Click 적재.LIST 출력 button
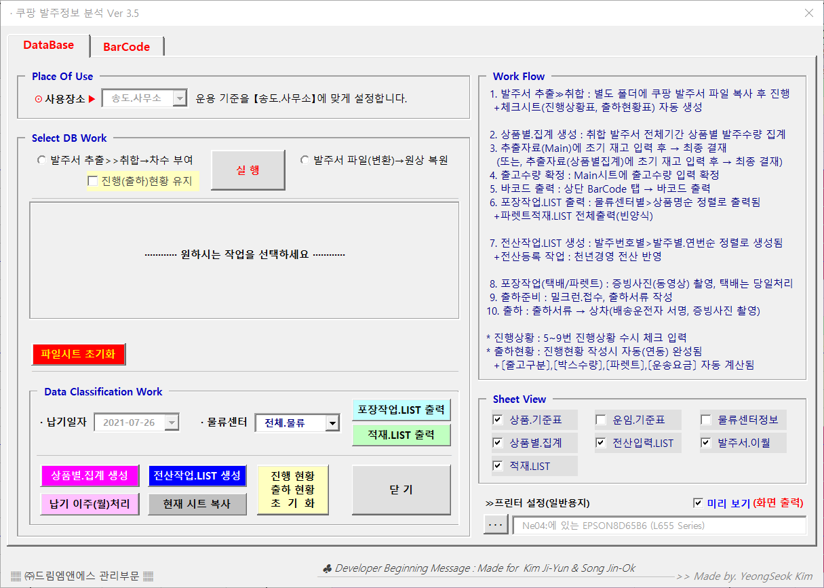The width and height of the screenshot is (824, 588). pos(401,435)
